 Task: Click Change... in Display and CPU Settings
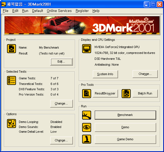point(145,74)
